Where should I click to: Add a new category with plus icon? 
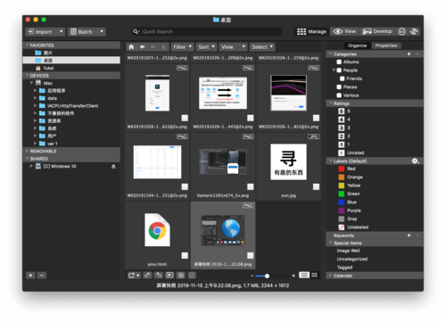(x=409, y=54)
